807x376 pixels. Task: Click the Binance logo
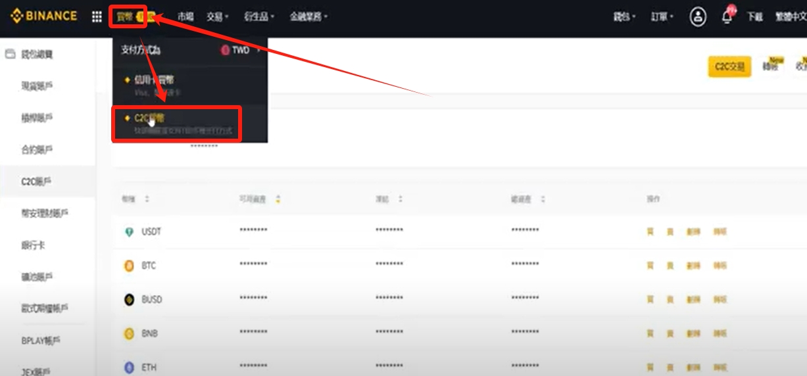click(43, 16)
